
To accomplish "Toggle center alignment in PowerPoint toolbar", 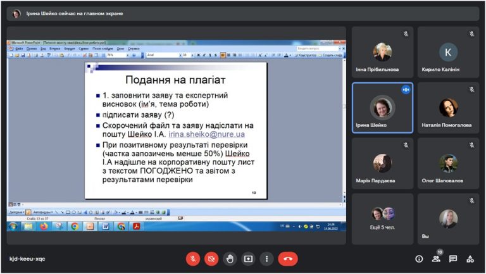I will tap(228, 55).
